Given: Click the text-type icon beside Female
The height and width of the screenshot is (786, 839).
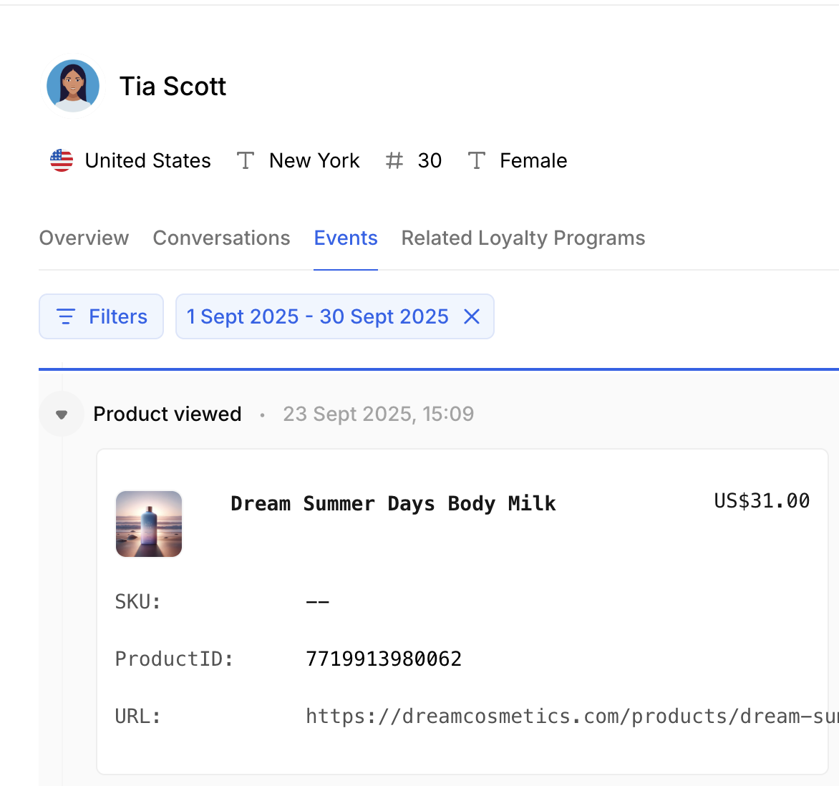Looking at the screenshot, I should pyautogui.click(x=476, y=160).
